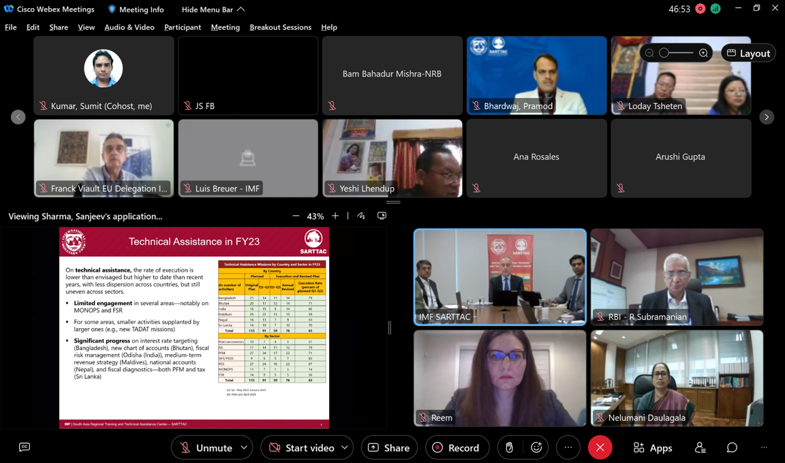Viewport: 785px width, 463px height.
Task: Click muted mic icon on JS FB tile
Action: coord(188,106)
